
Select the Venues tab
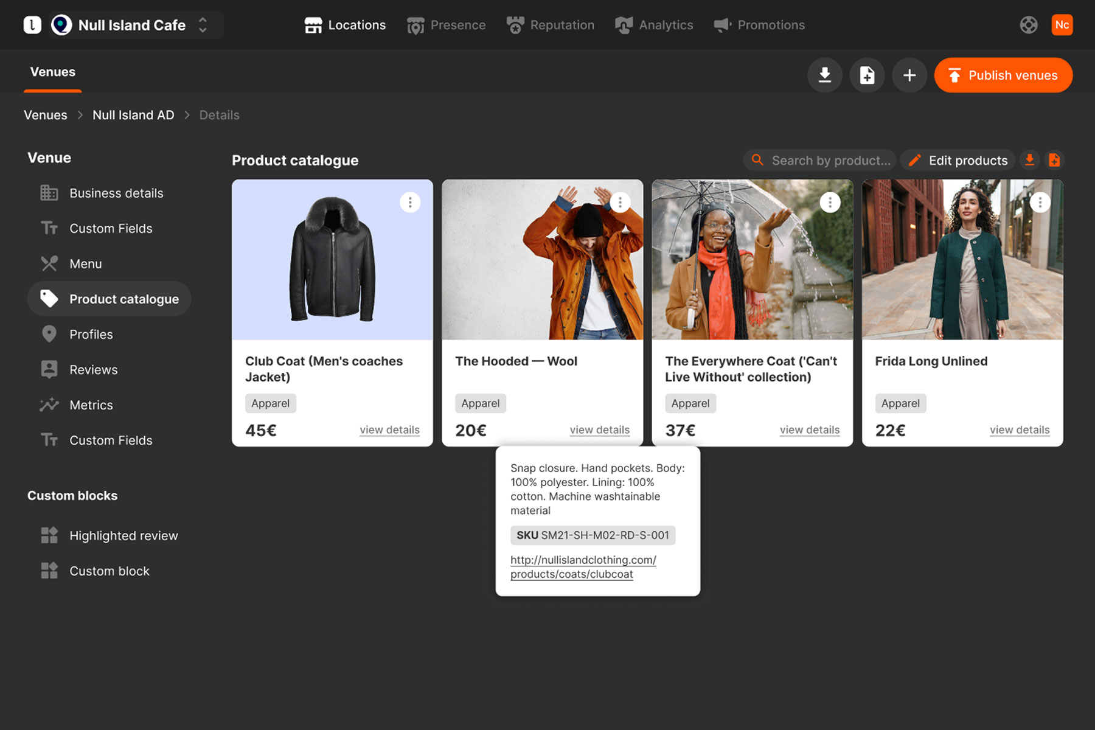pos(53,72)
